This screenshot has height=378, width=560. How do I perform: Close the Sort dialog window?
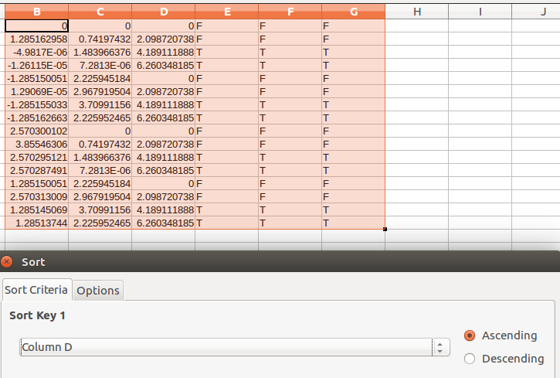tap(8, 262)
